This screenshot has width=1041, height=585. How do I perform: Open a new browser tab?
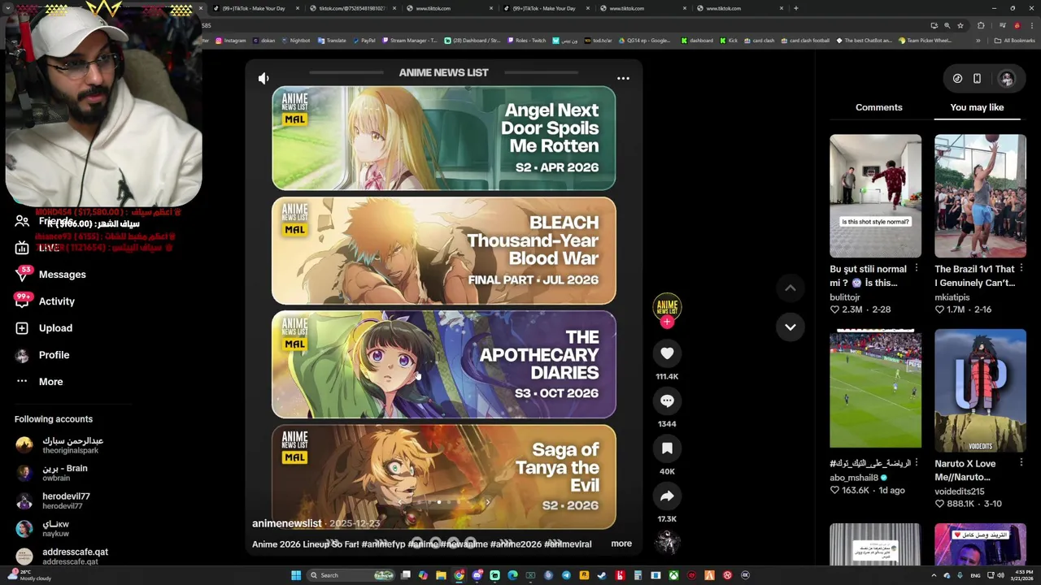coord(795,8)
